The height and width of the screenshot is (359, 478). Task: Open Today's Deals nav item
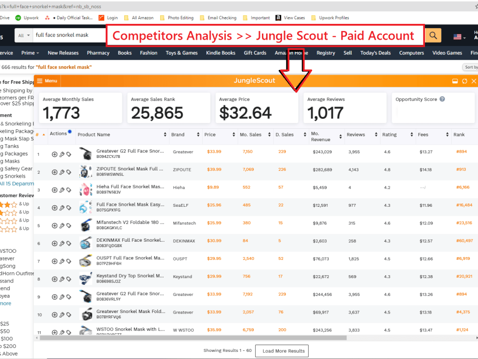point(376,53)
